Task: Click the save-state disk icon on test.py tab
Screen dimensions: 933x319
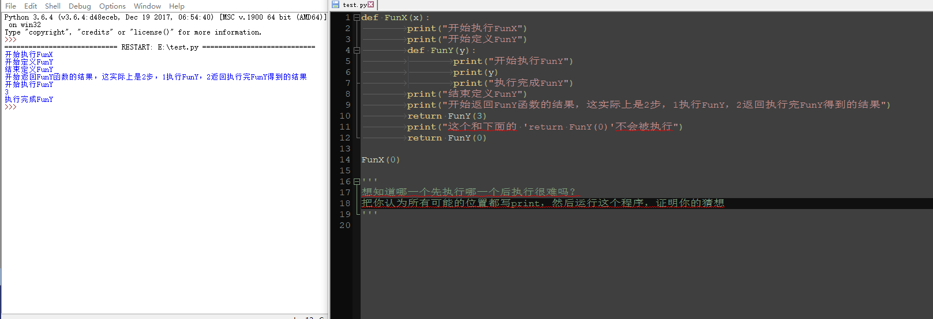Action: coord(335,5)
